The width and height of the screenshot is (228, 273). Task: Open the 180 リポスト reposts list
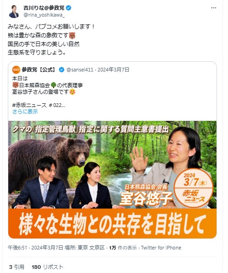pos(47,267)
